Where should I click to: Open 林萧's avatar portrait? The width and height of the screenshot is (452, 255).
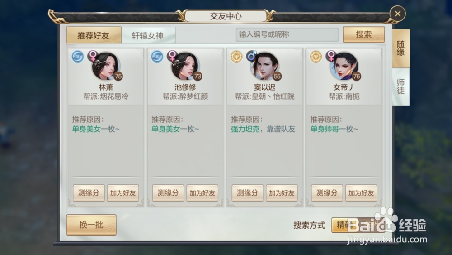coord(105,66)
